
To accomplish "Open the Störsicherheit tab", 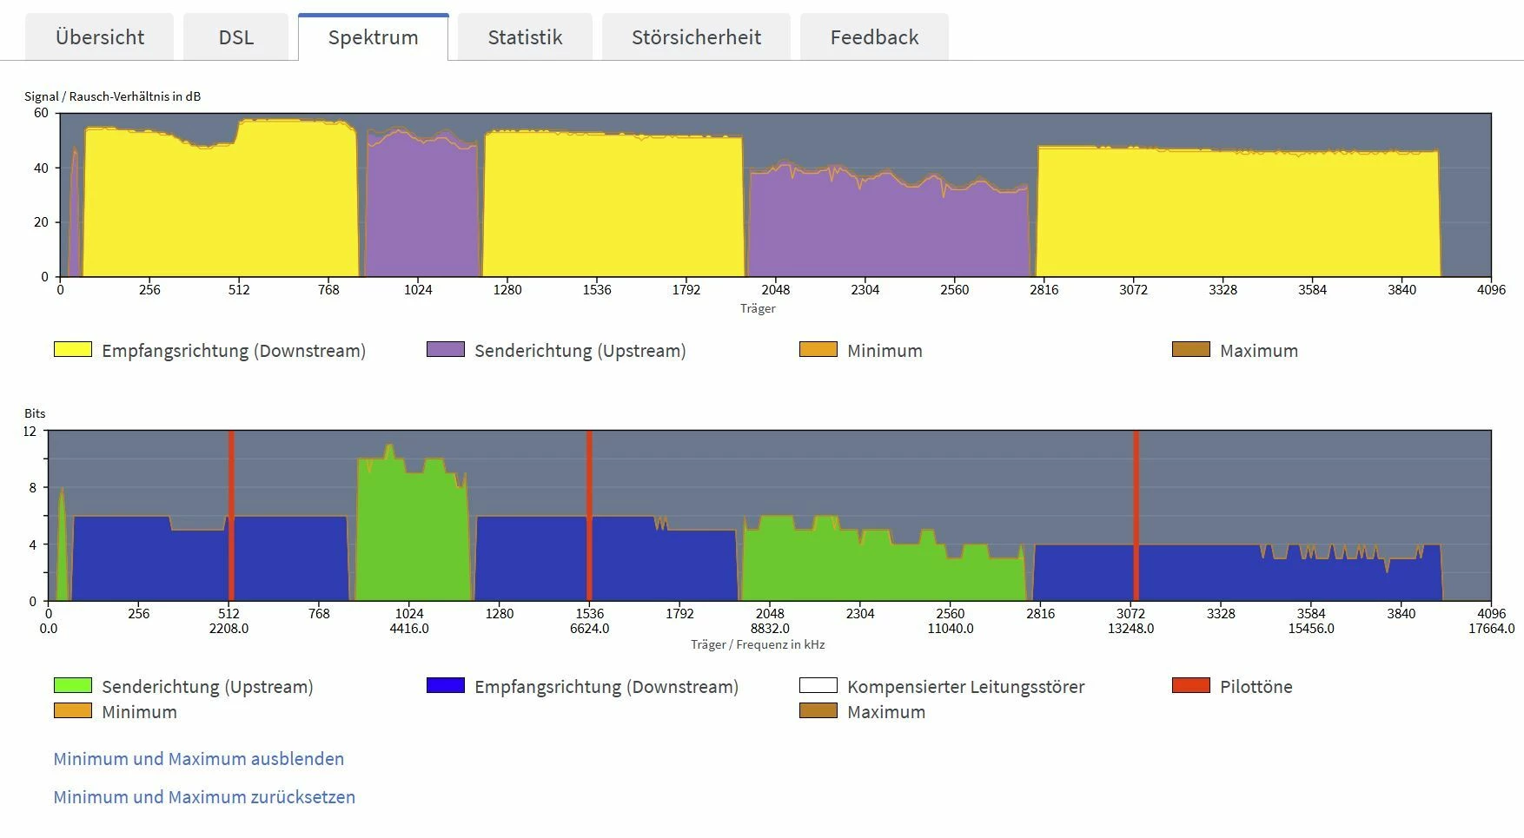I will [696, 37].
